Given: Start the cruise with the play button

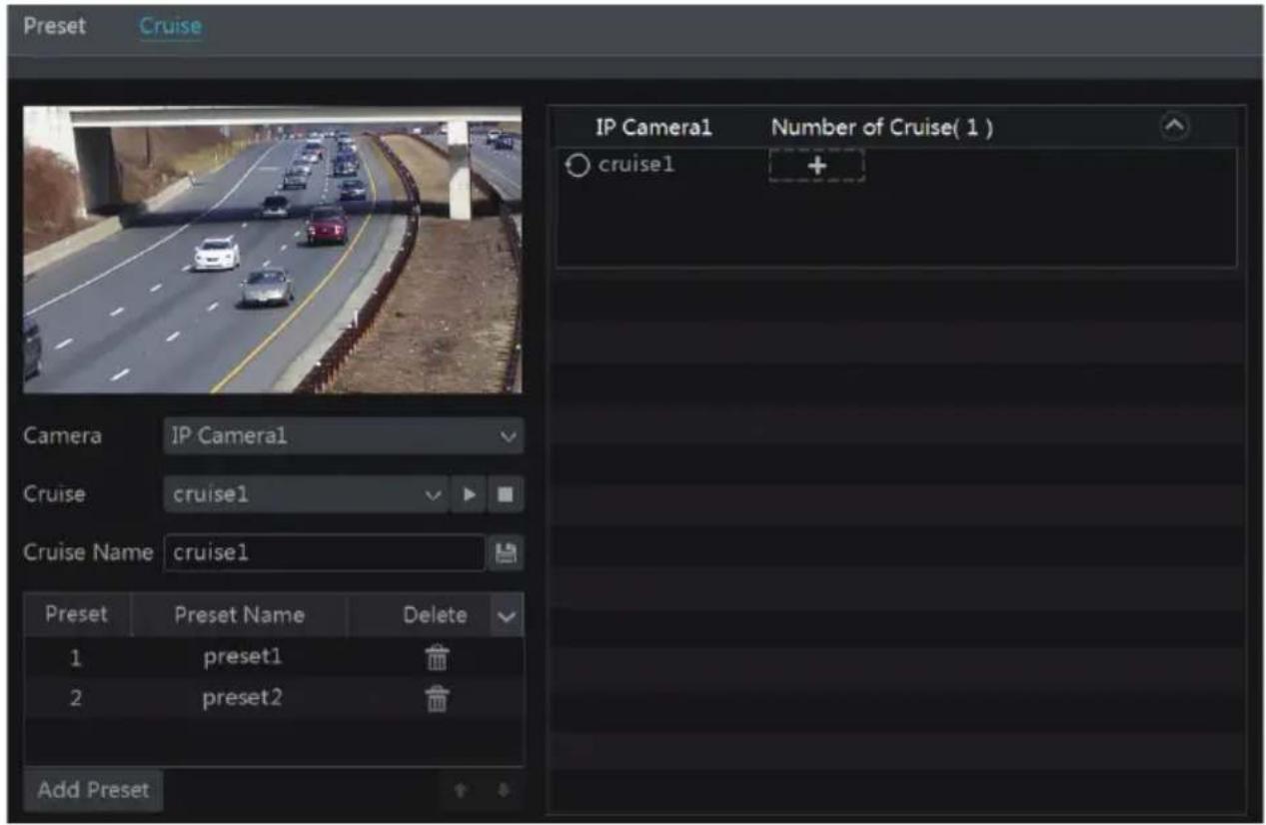Looking at the screenshot, I should point(468,494).
